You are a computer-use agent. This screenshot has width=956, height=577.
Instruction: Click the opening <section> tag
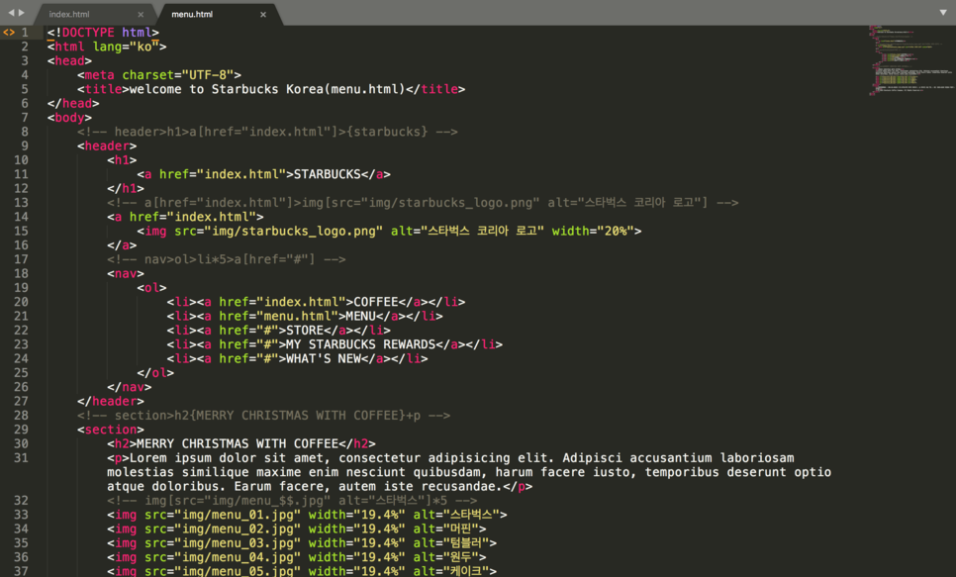pos(111,430)
